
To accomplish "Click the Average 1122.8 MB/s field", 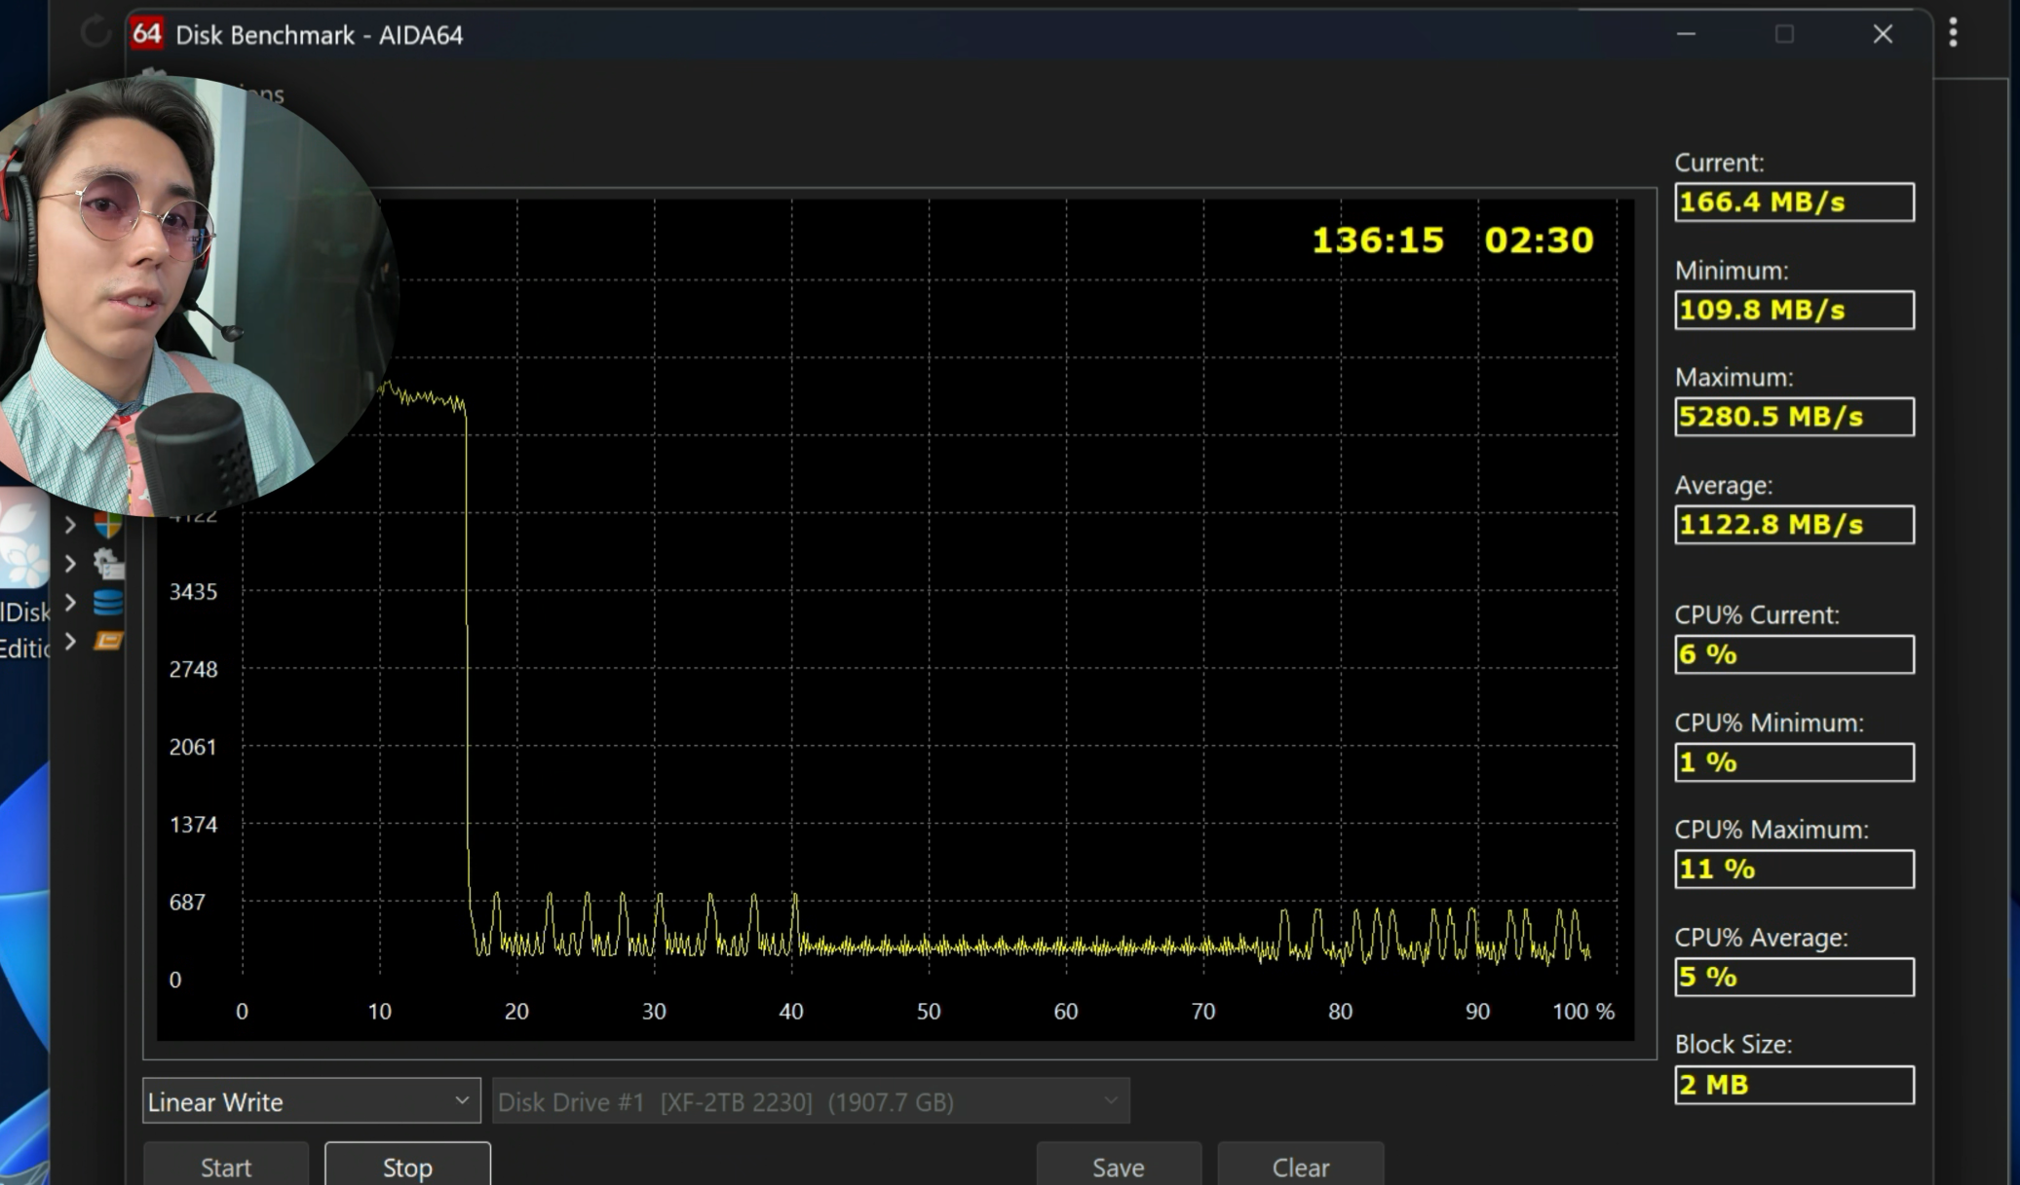I will tap(1793, 525).
